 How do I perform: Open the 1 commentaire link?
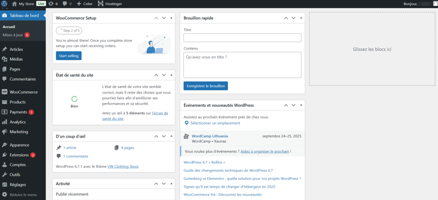coord(75,156)
